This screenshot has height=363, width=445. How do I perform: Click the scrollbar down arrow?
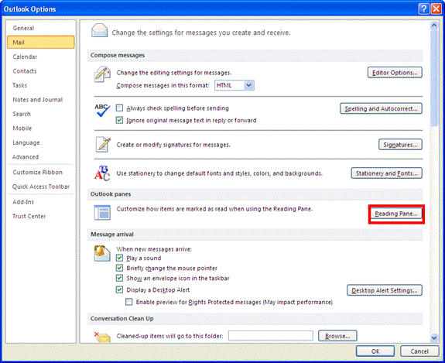(x=434, y=337)
